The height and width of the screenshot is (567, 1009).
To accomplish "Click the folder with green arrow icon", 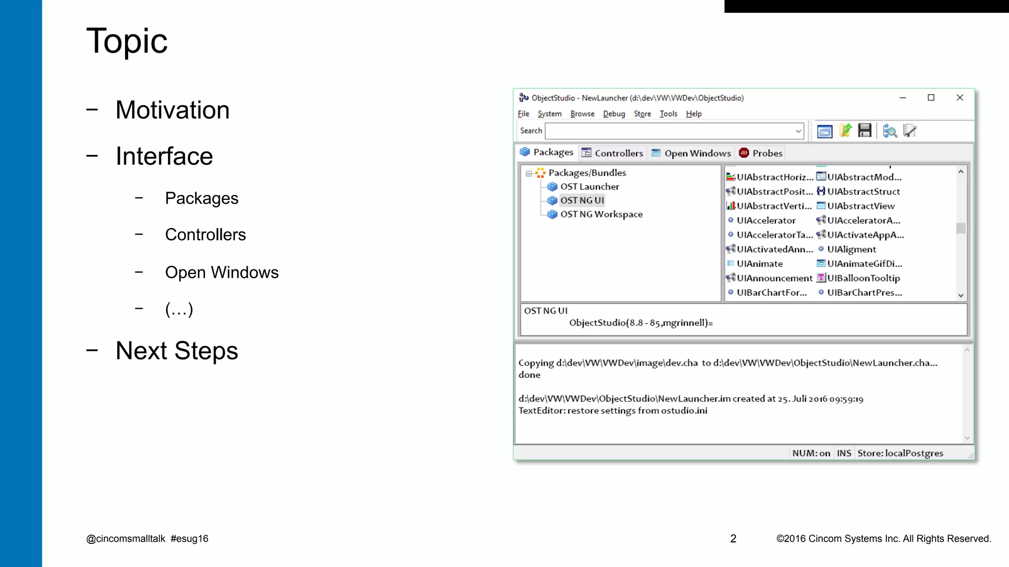I will [x=845, y=130].
